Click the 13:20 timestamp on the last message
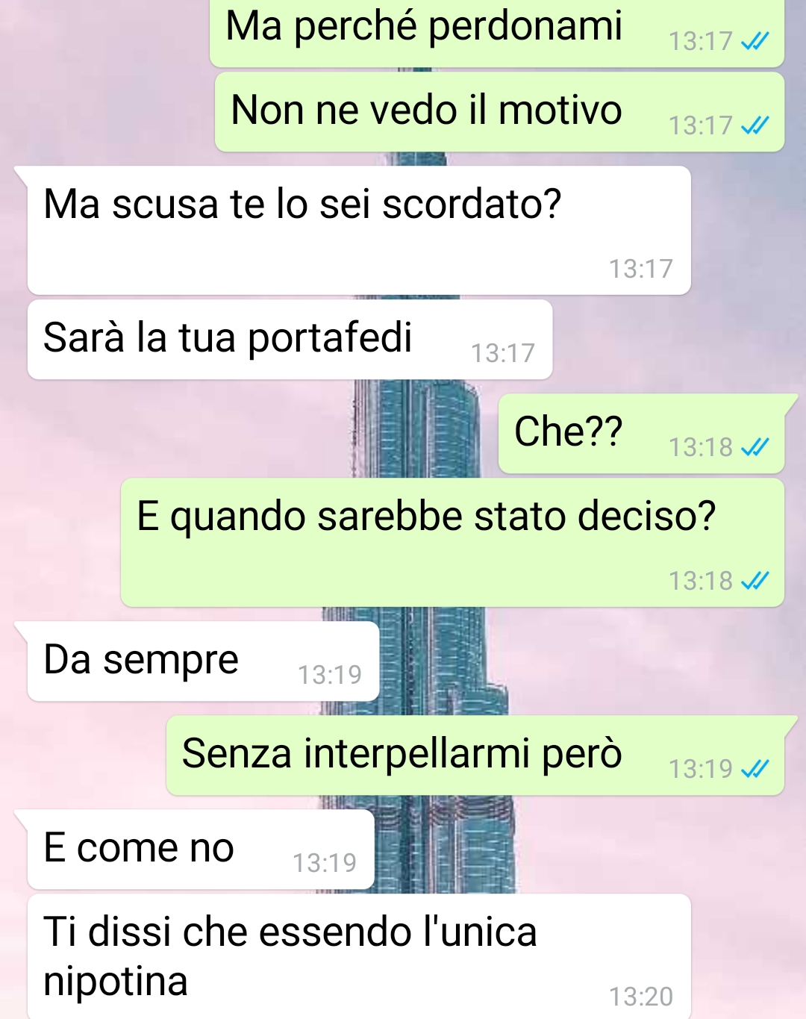 tap(641, 997)
